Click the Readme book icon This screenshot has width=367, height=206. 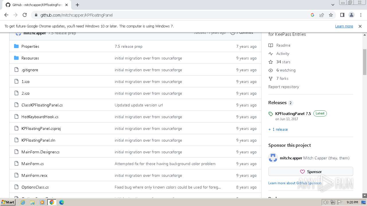pos(271,45)
